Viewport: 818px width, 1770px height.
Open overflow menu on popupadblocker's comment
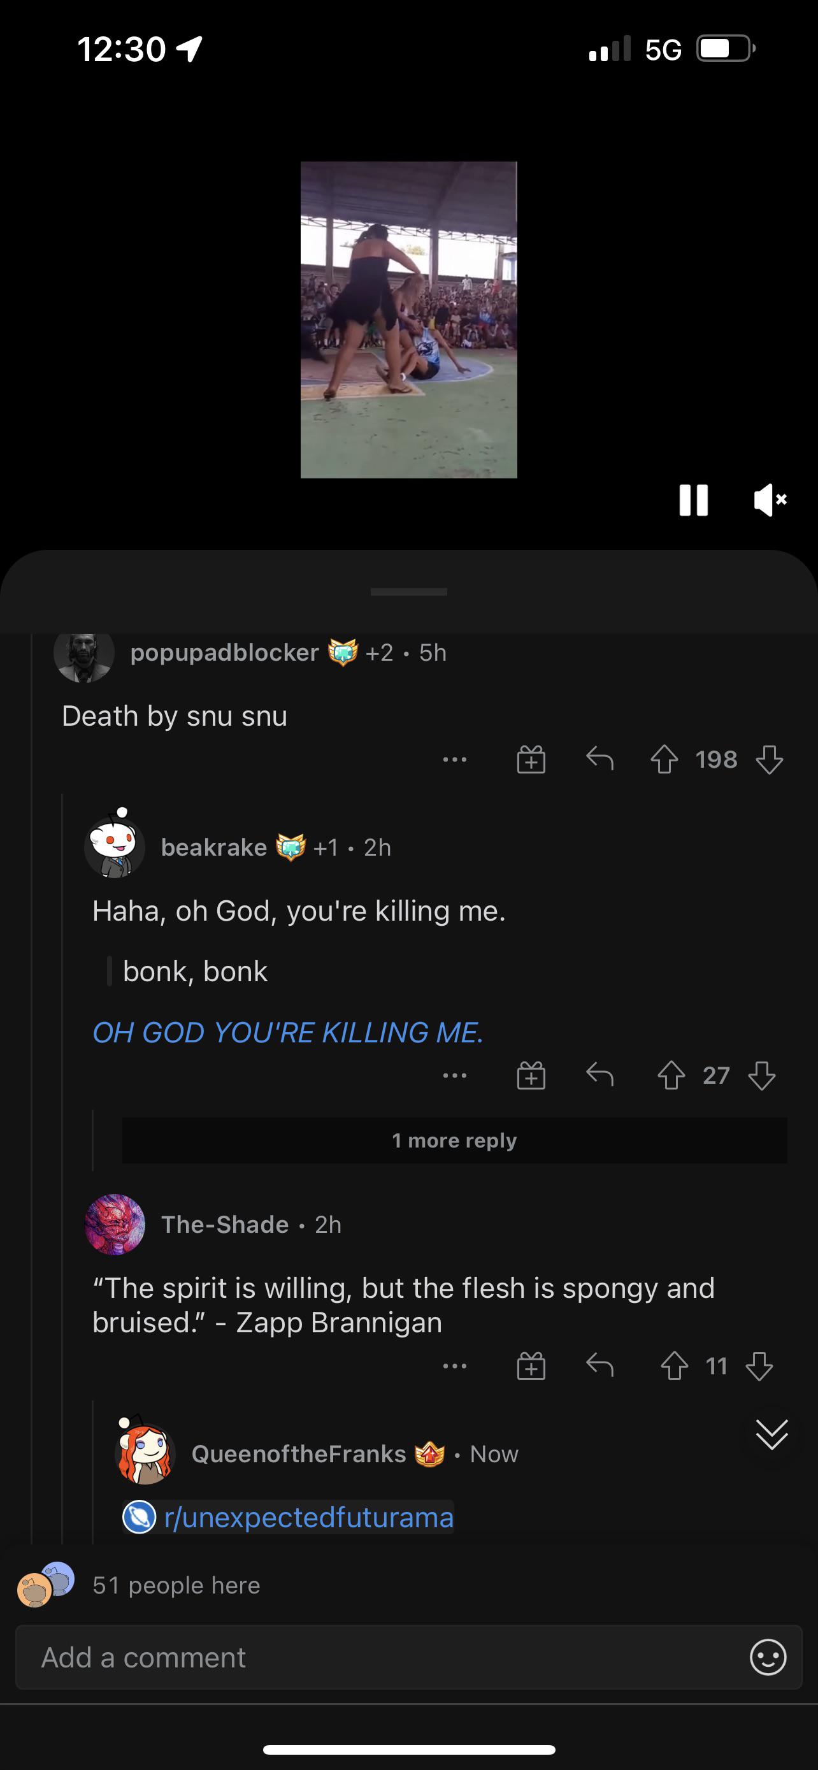click(456, 759)
